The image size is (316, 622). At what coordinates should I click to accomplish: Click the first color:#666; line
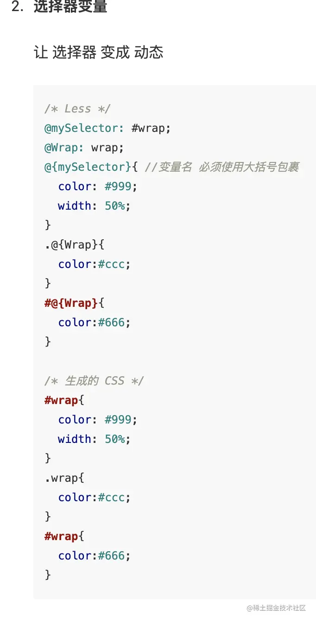click(95, 323)
